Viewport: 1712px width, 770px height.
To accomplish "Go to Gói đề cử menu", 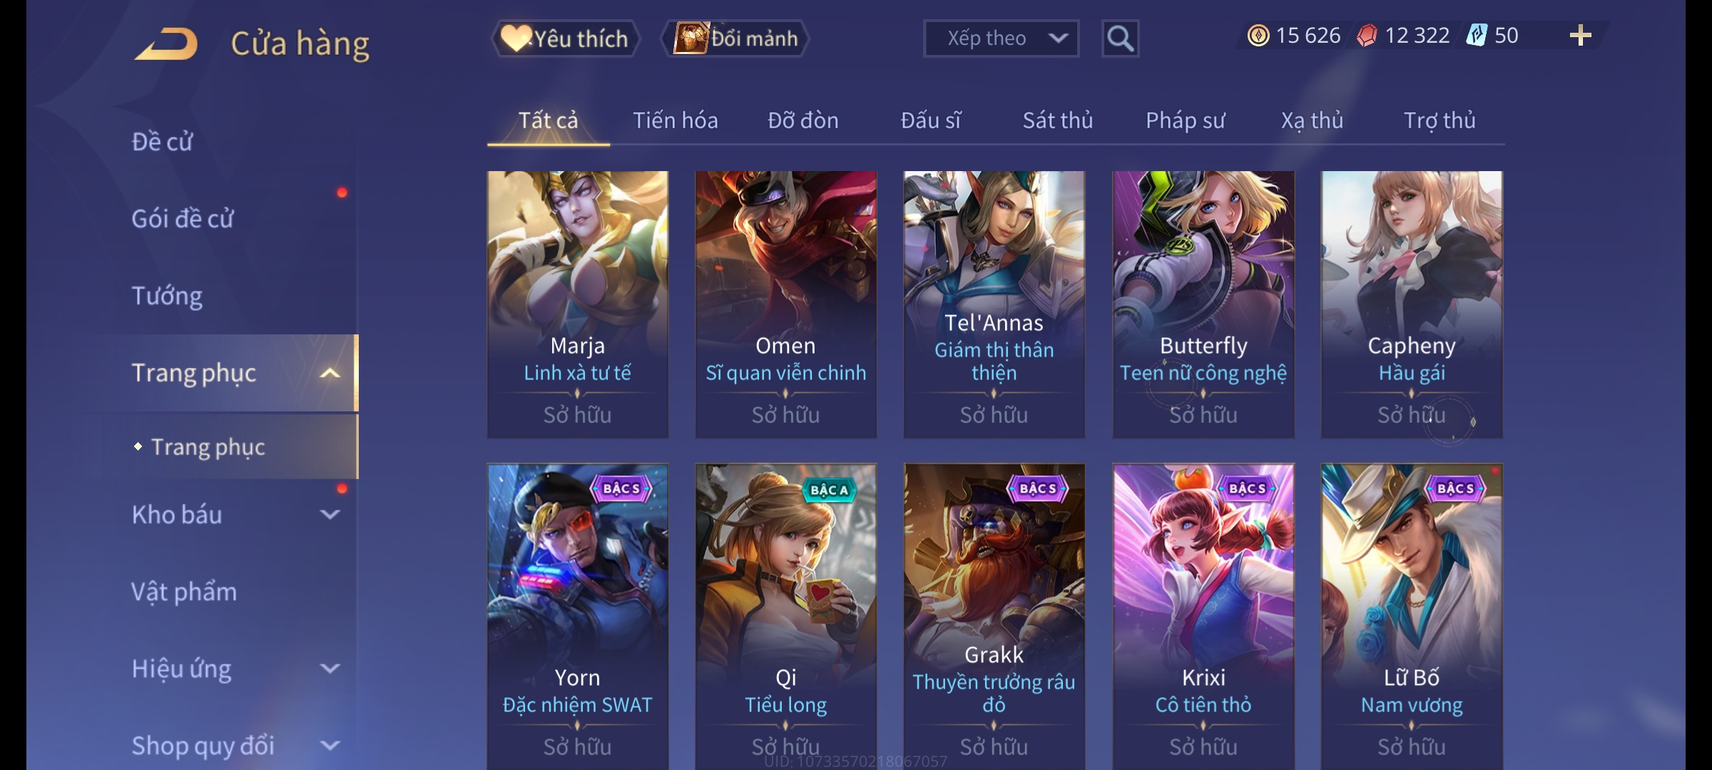I will pyautogui.click(x=183, y=219).
